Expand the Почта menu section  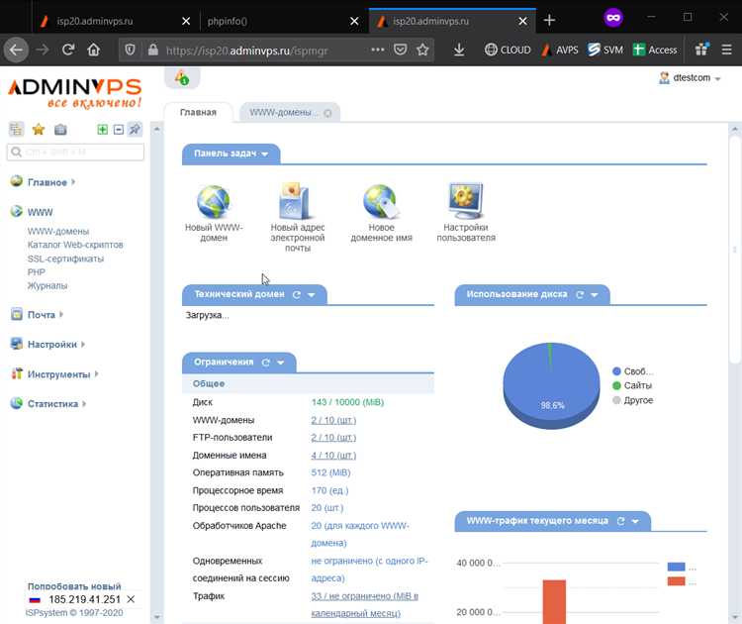[42, 315]
